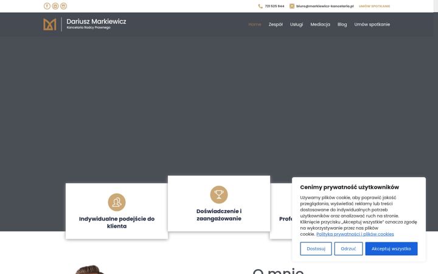
Task: Click the email envelope icon
Action: point(292,6)
